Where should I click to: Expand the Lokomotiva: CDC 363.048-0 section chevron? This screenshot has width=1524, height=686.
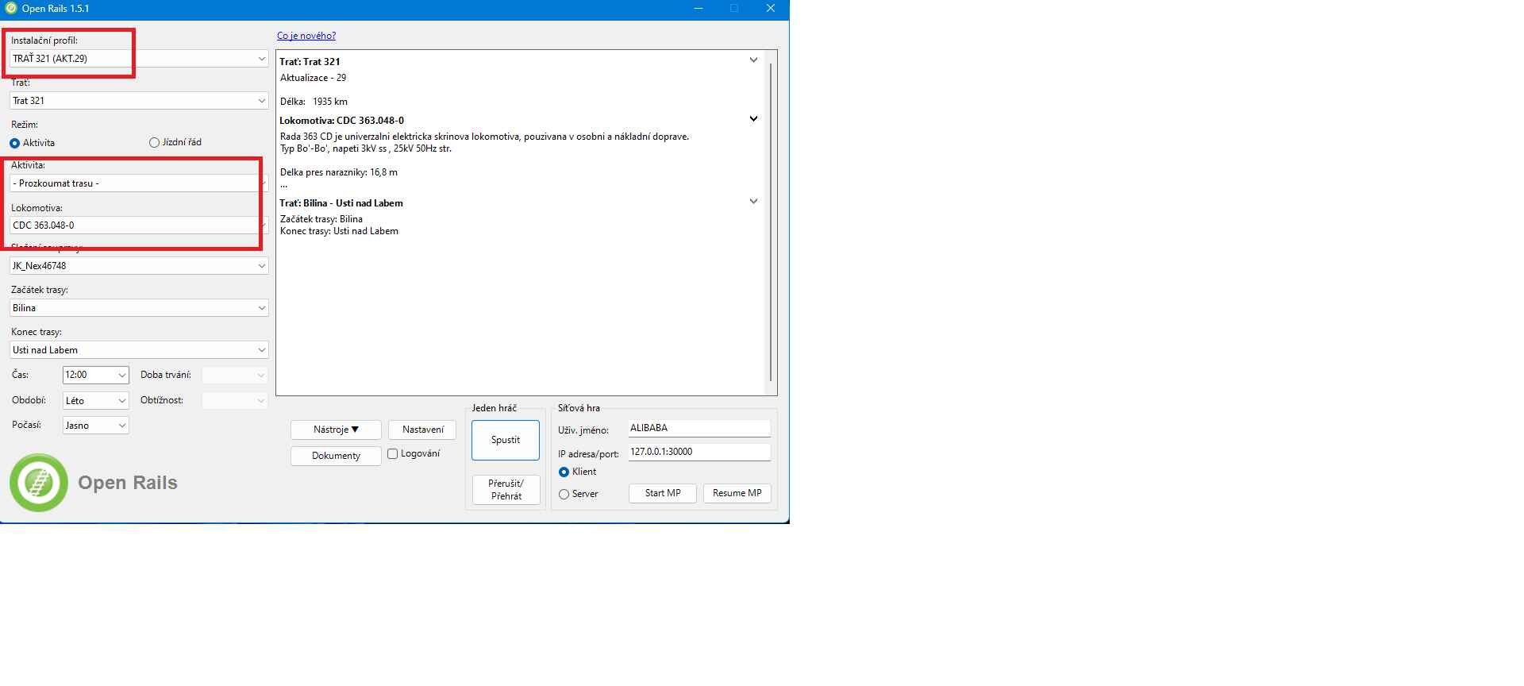pos(753,119)
